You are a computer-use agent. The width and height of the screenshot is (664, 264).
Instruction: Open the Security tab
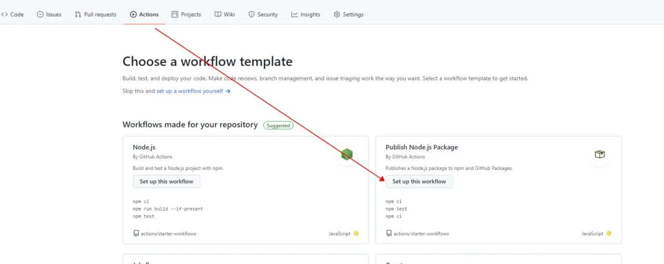(263, 14)
